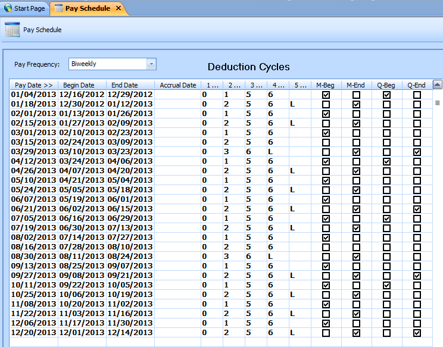Select end date cell 12/14/2013
443x347 pixels.
(130, 332)
